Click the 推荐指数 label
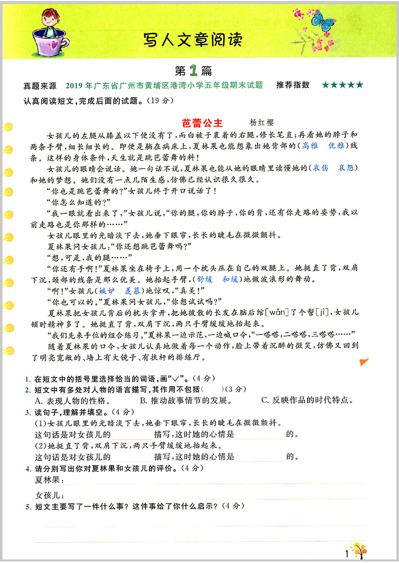 click(293, 85)
